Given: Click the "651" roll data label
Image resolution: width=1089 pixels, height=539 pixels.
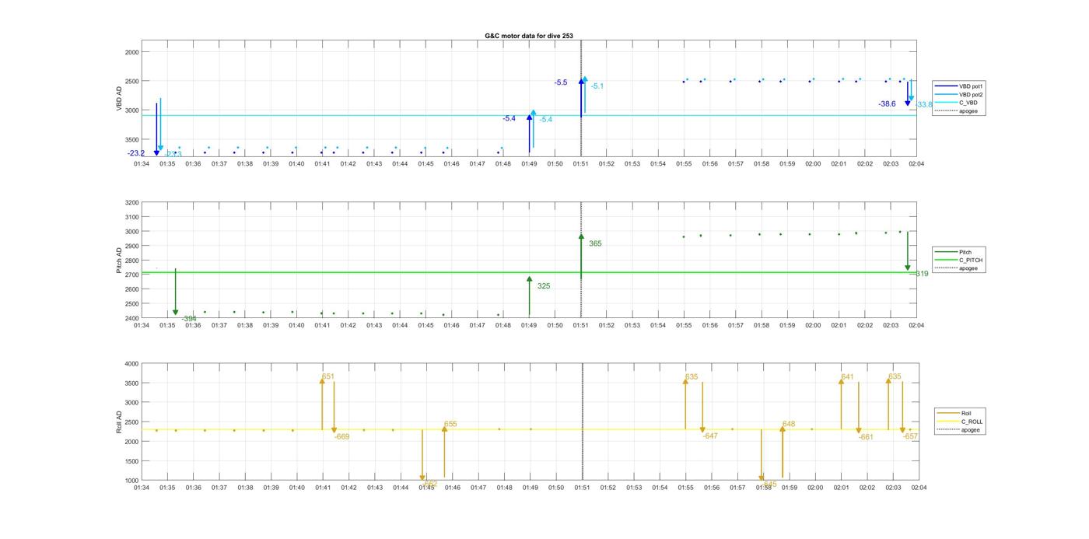Looking at the screenshot, I should 328,376.
